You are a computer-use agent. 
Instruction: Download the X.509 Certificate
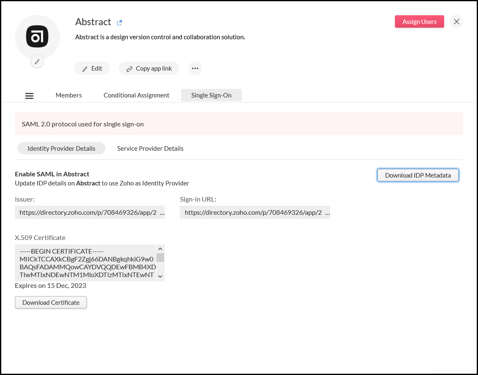pos(50,302)
